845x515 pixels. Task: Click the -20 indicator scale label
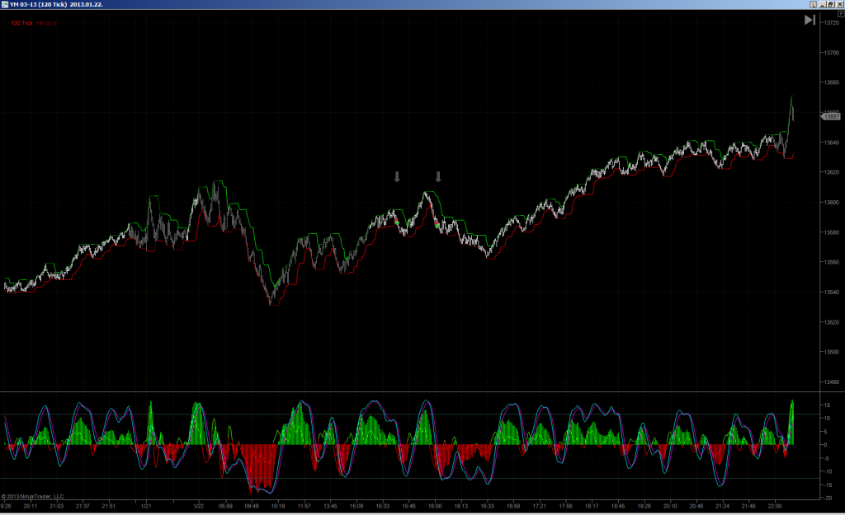[828, 498]
